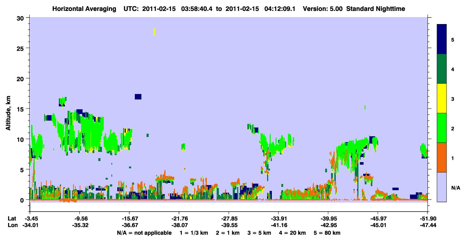Click legend text 'N/A = not applicable'
This screenshot has height=243, width=475.
[144, 233]
